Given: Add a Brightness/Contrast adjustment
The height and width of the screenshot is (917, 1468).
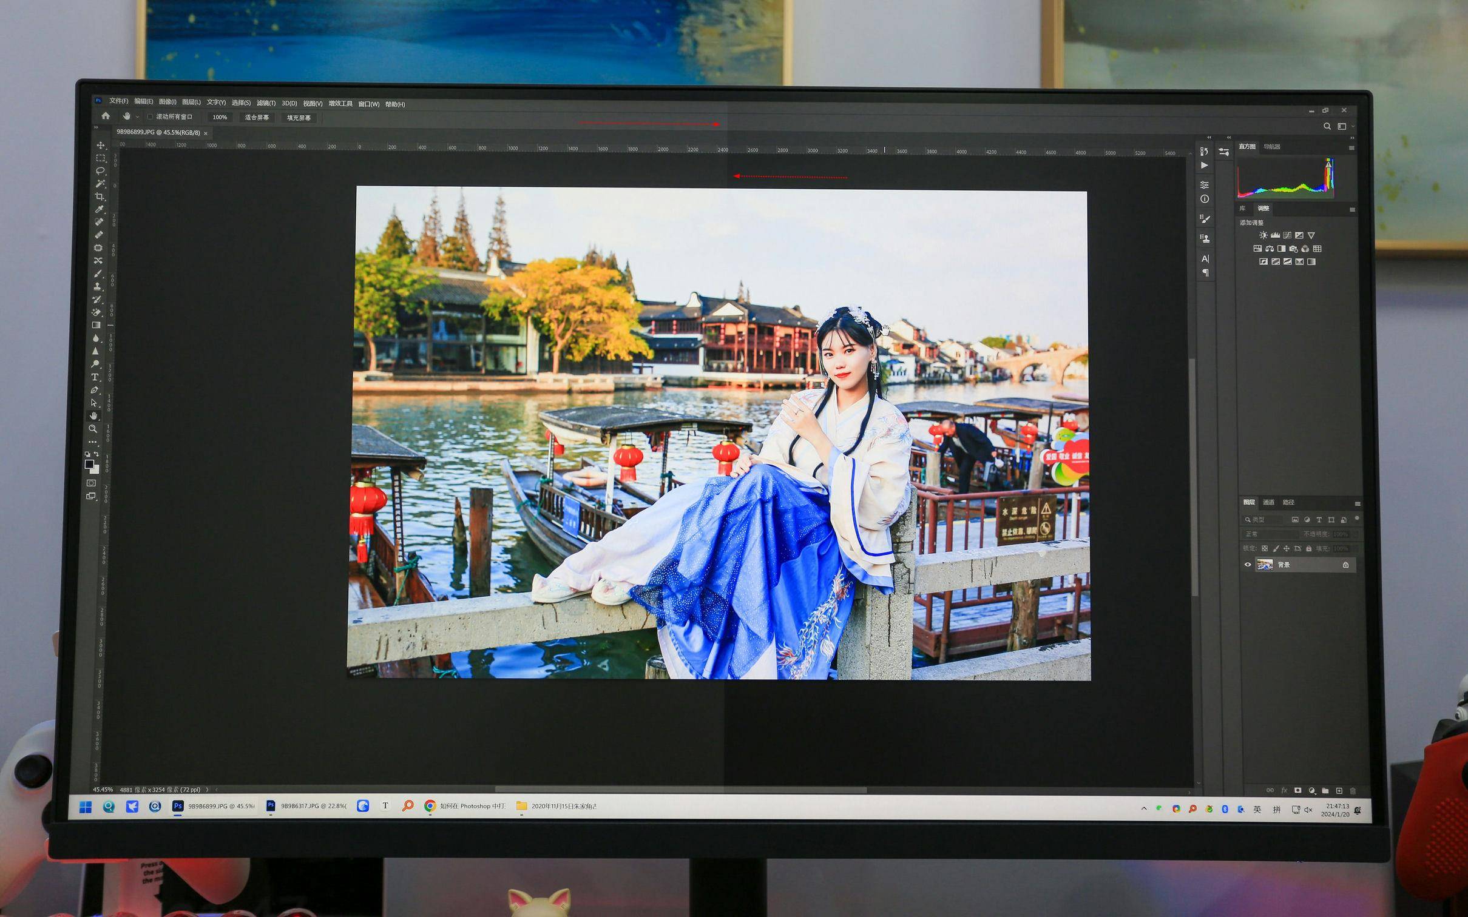Looking at the screenshot, I should click(x=1263, y=235).
